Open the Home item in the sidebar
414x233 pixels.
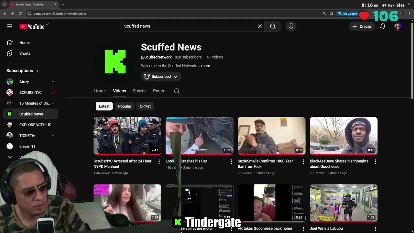[31, 43]
